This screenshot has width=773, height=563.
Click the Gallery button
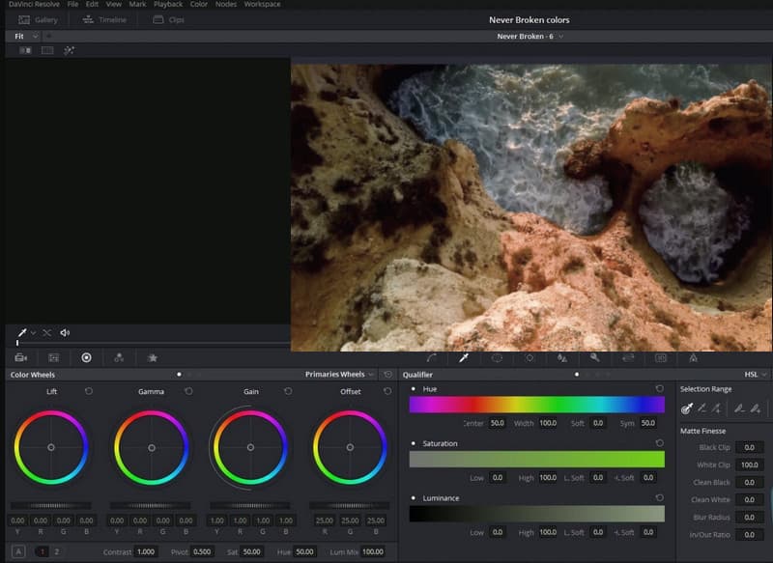point(39,19)
